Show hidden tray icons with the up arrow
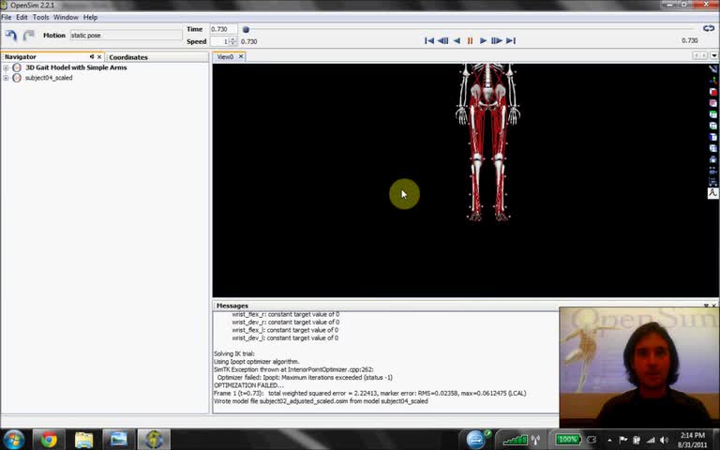This screenshot has height=450, width=720. tap(609, 440)
